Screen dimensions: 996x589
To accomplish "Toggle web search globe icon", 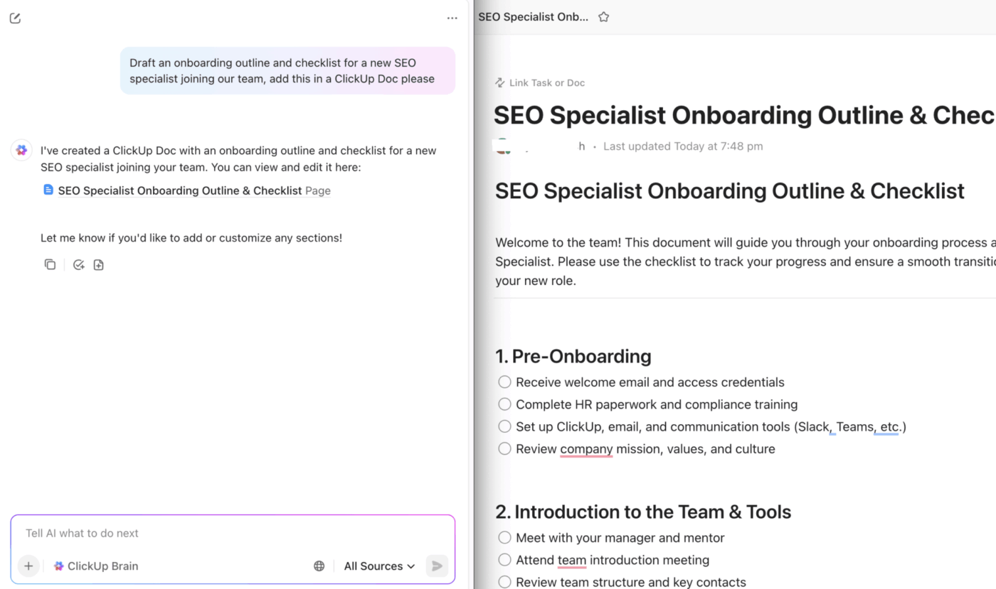I will click(319, 566).
